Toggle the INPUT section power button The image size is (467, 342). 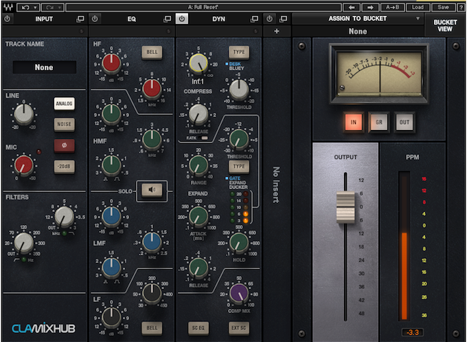pyautogui.click(x=8, y=19)
